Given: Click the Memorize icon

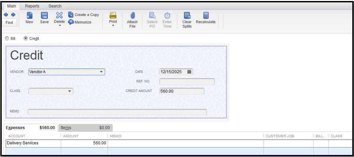Looking at the screenshot, I should 71,22.
